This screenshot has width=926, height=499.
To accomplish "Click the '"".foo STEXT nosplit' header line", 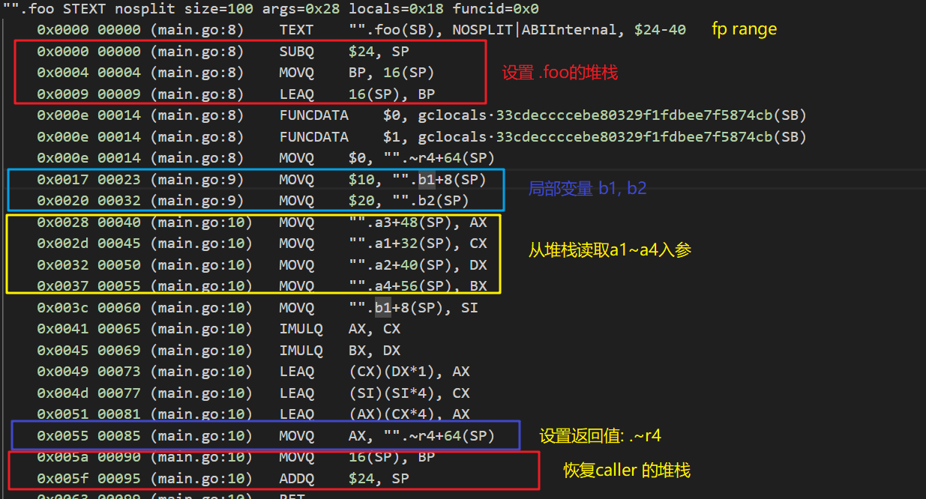I will point(270,9).
